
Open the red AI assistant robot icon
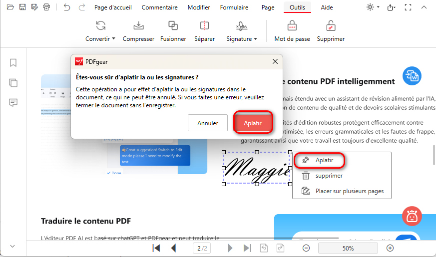tap(412, 216)
